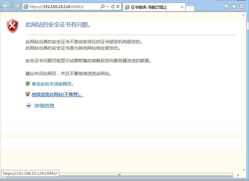Click the status URL https://192.168.10.124:10443/

tap(30, 173)
